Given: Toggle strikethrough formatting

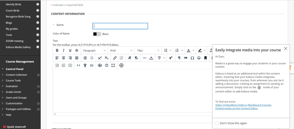Looking at the screenshot, I should coord(77,50).
